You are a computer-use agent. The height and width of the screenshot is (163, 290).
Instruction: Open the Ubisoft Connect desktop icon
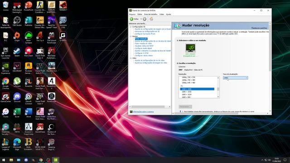tap(29, 99)
